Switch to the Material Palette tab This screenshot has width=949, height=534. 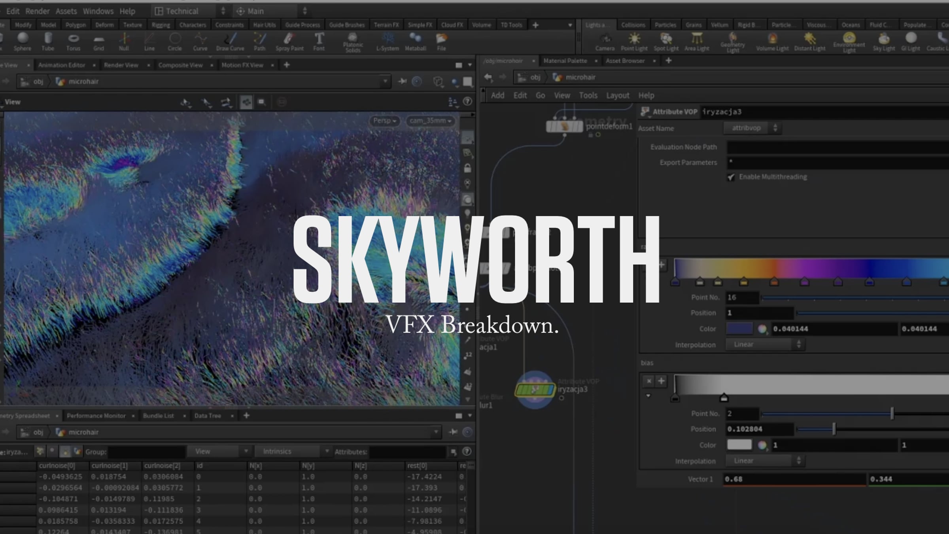tap(565, 61)
